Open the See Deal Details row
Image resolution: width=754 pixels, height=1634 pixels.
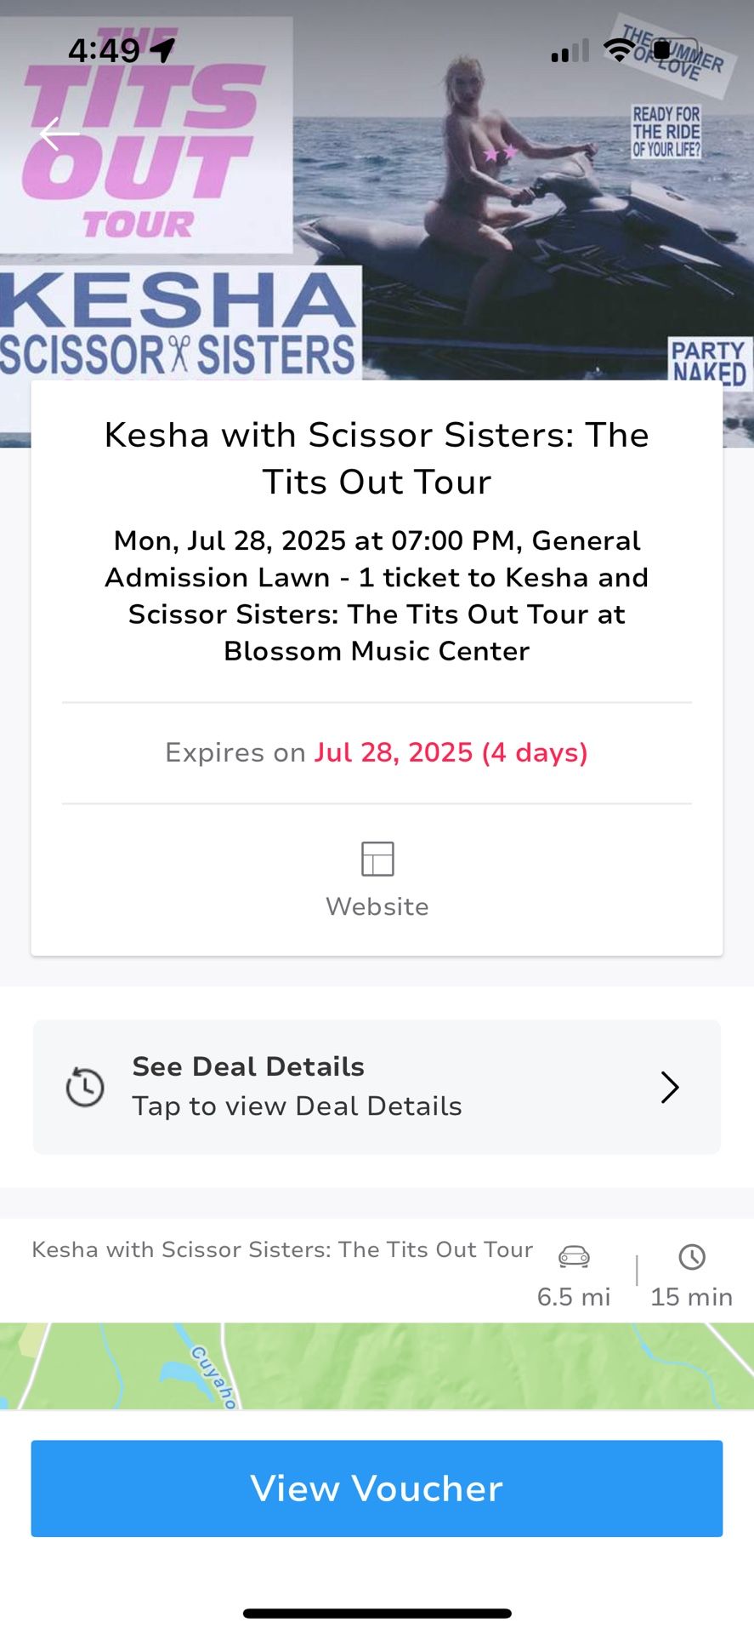click(x=377, y=1087)
